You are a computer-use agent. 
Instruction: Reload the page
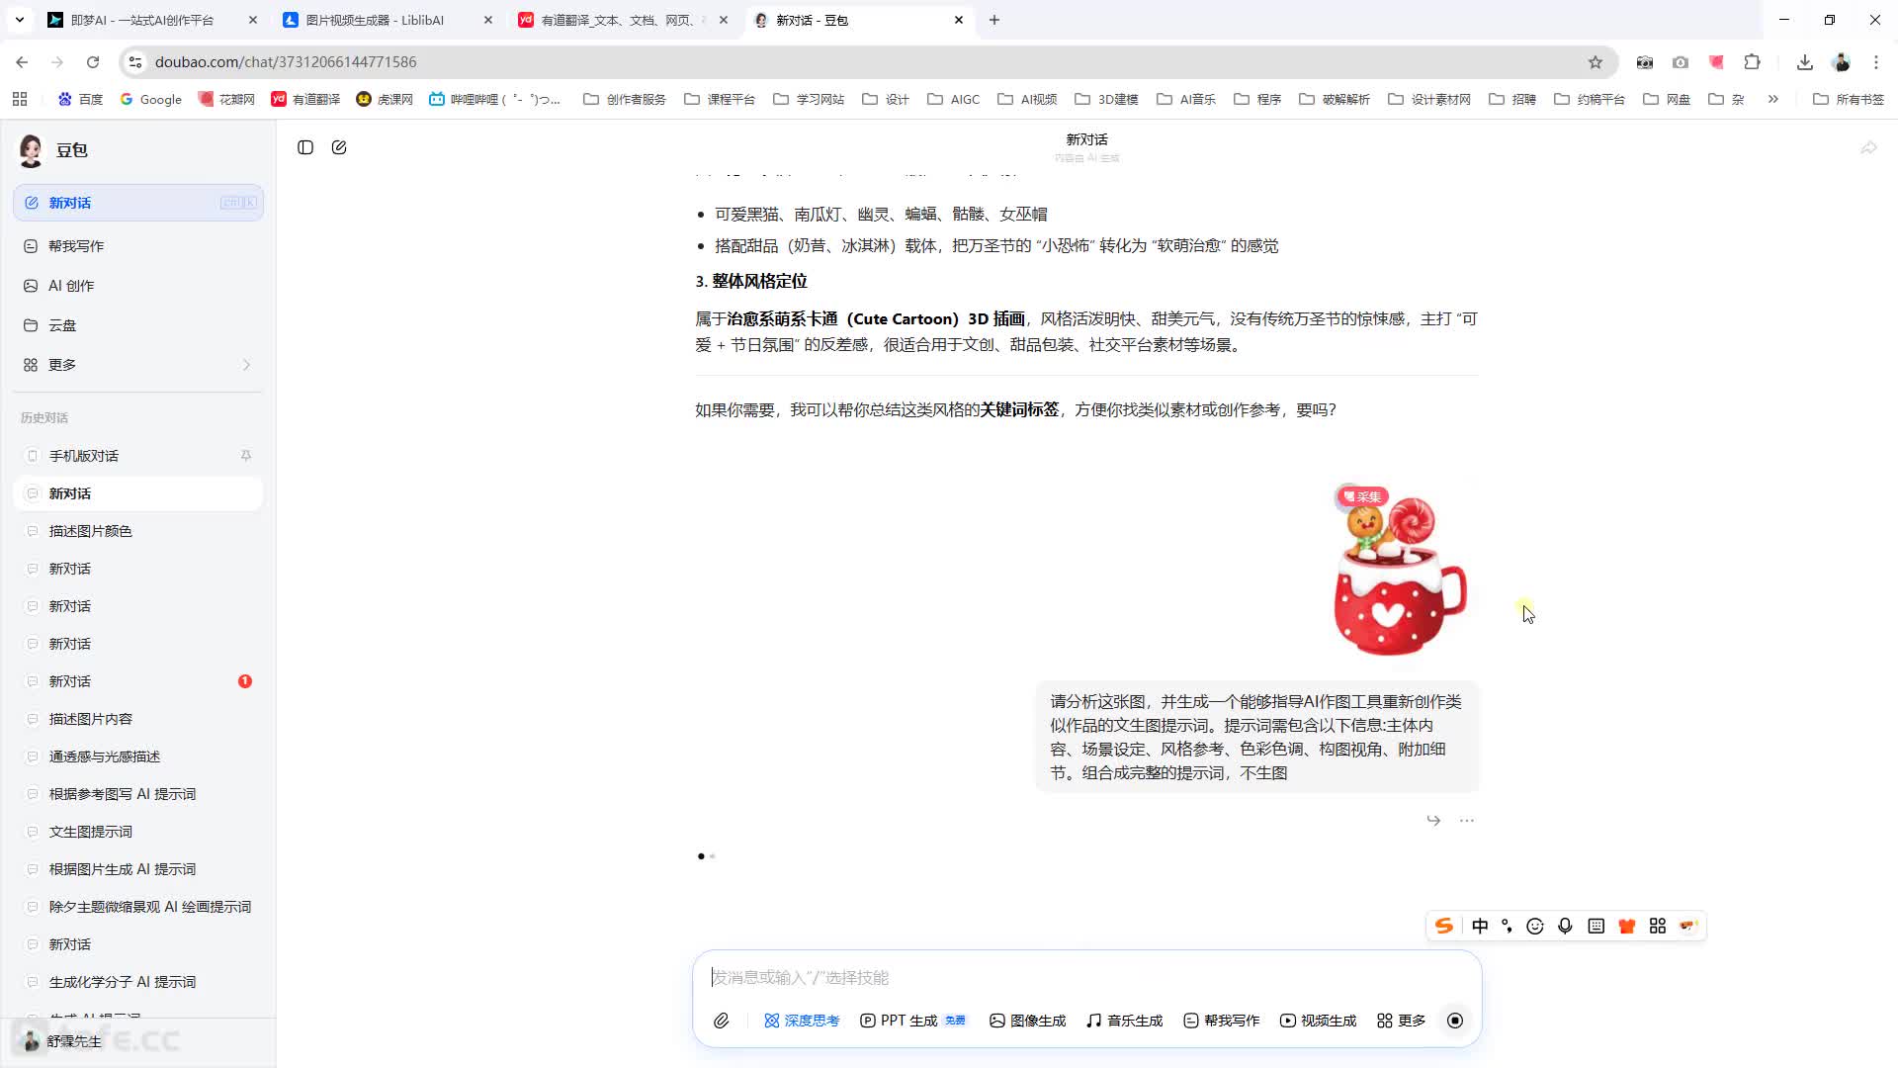(x=93, y=62)
